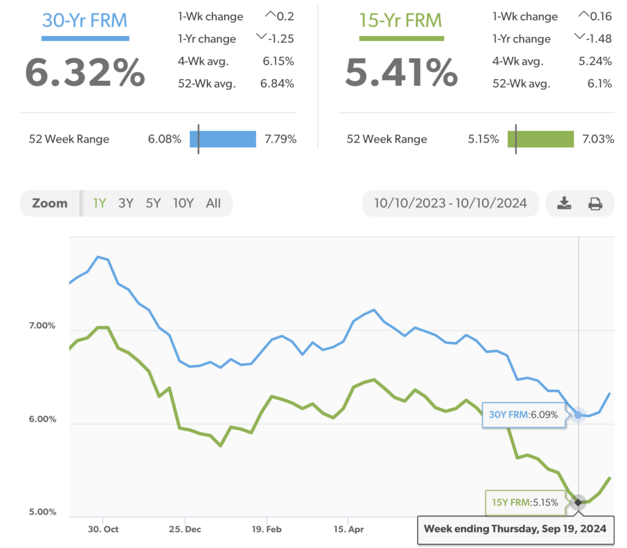627x548 pixels.
Task: Click the 15-Yr 1-Yr change down arrow
Action: point(580,38)
